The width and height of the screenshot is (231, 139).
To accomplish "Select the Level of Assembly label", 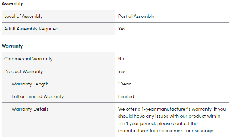I will 23,16.
